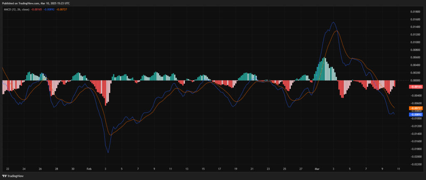
Task: Select date label 26 on time axis
Action: (x=40, y=169)
